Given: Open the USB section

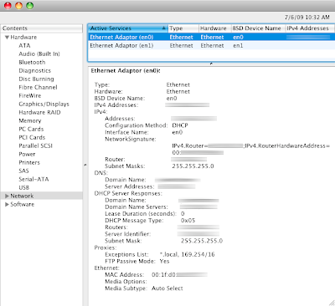Looking at the screenshot, I should [24, 187].
